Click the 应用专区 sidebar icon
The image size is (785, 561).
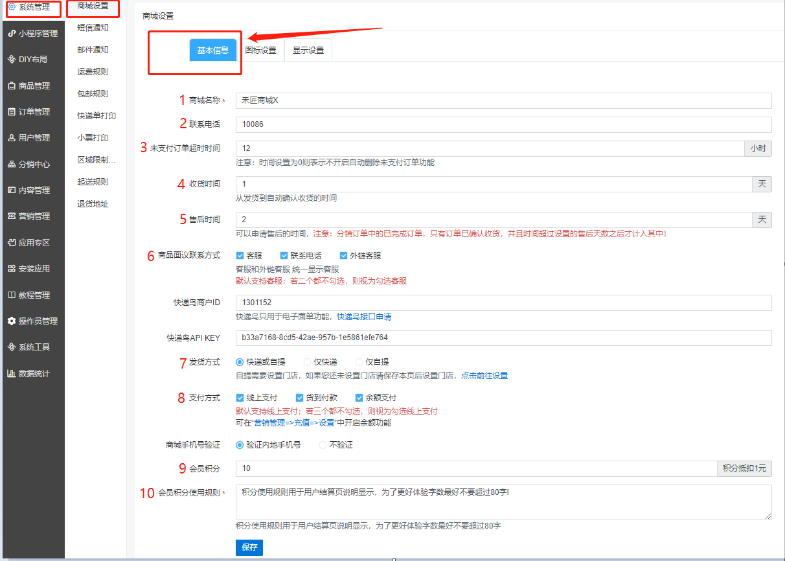point(12,242)
